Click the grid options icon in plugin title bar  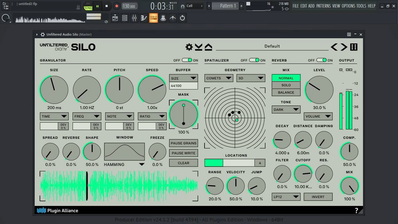(x=349, y=34)
